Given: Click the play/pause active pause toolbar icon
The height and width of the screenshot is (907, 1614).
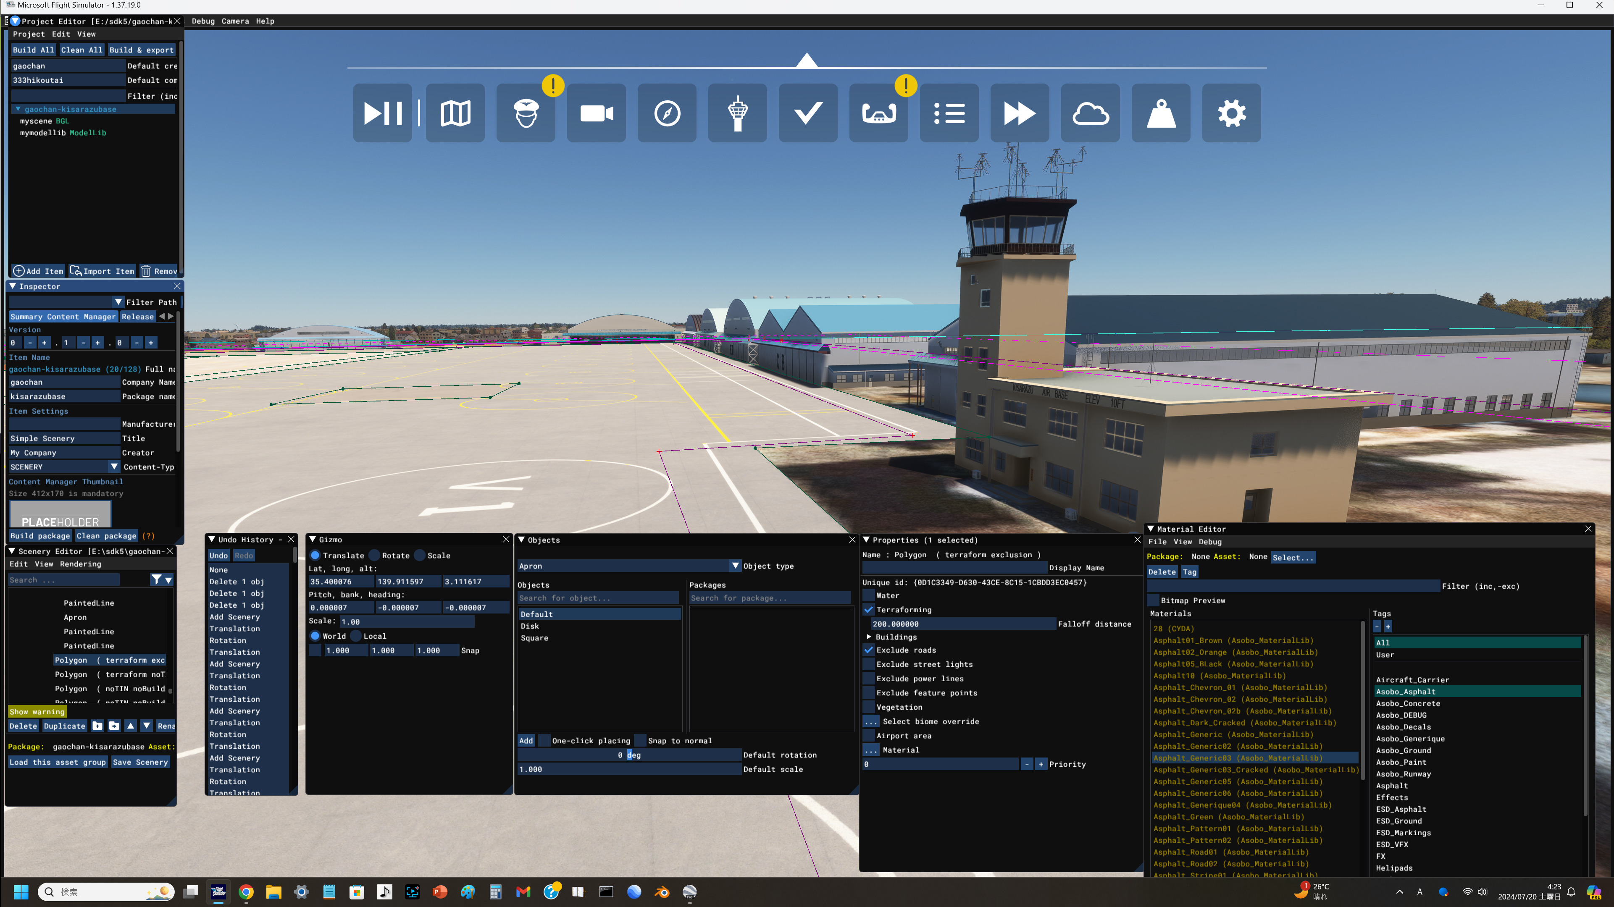Looking at the screenshot, I should [x=382, y=113].
